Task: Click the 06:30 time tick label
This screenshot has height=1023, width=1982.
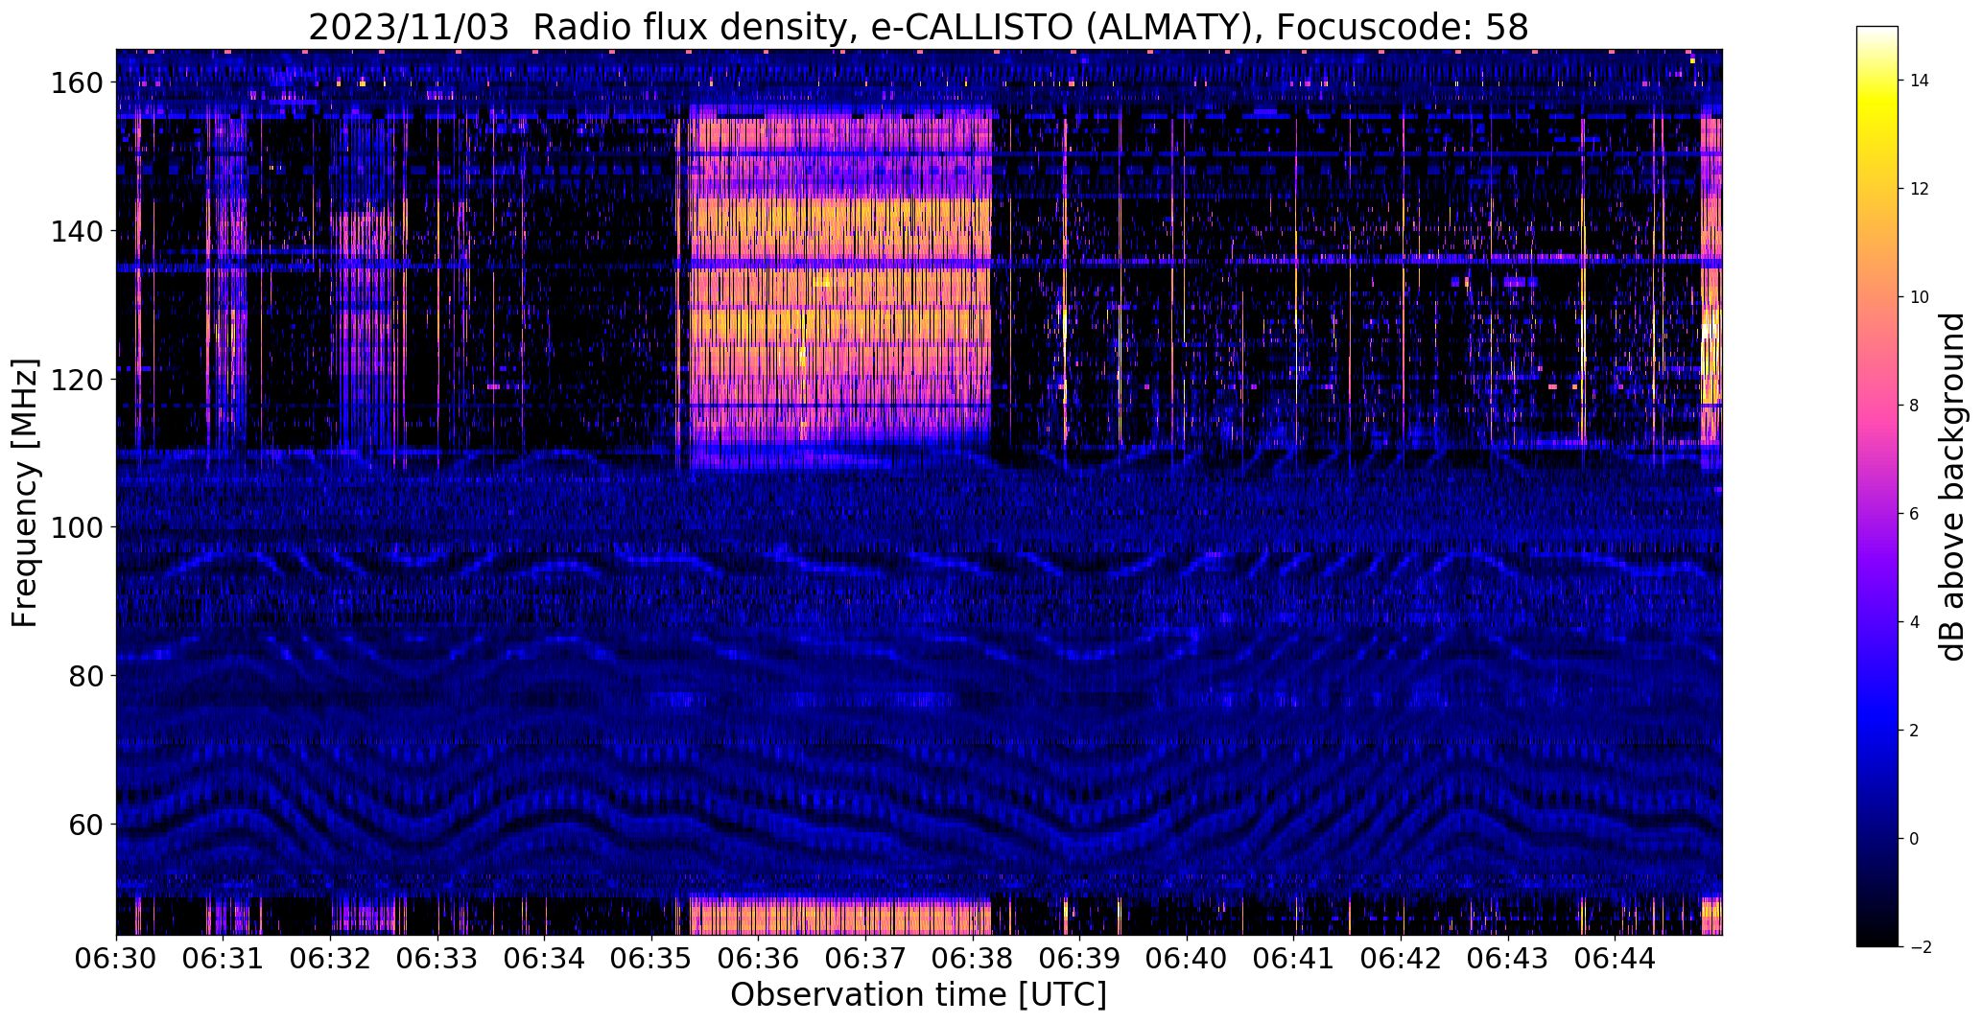Action: click(116, 958)
